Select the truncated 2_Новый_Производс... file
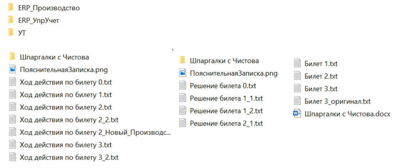 point(95,132)
